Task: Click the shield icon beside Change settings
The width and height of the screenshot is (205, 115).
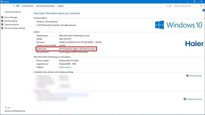Action: (187, 76)
